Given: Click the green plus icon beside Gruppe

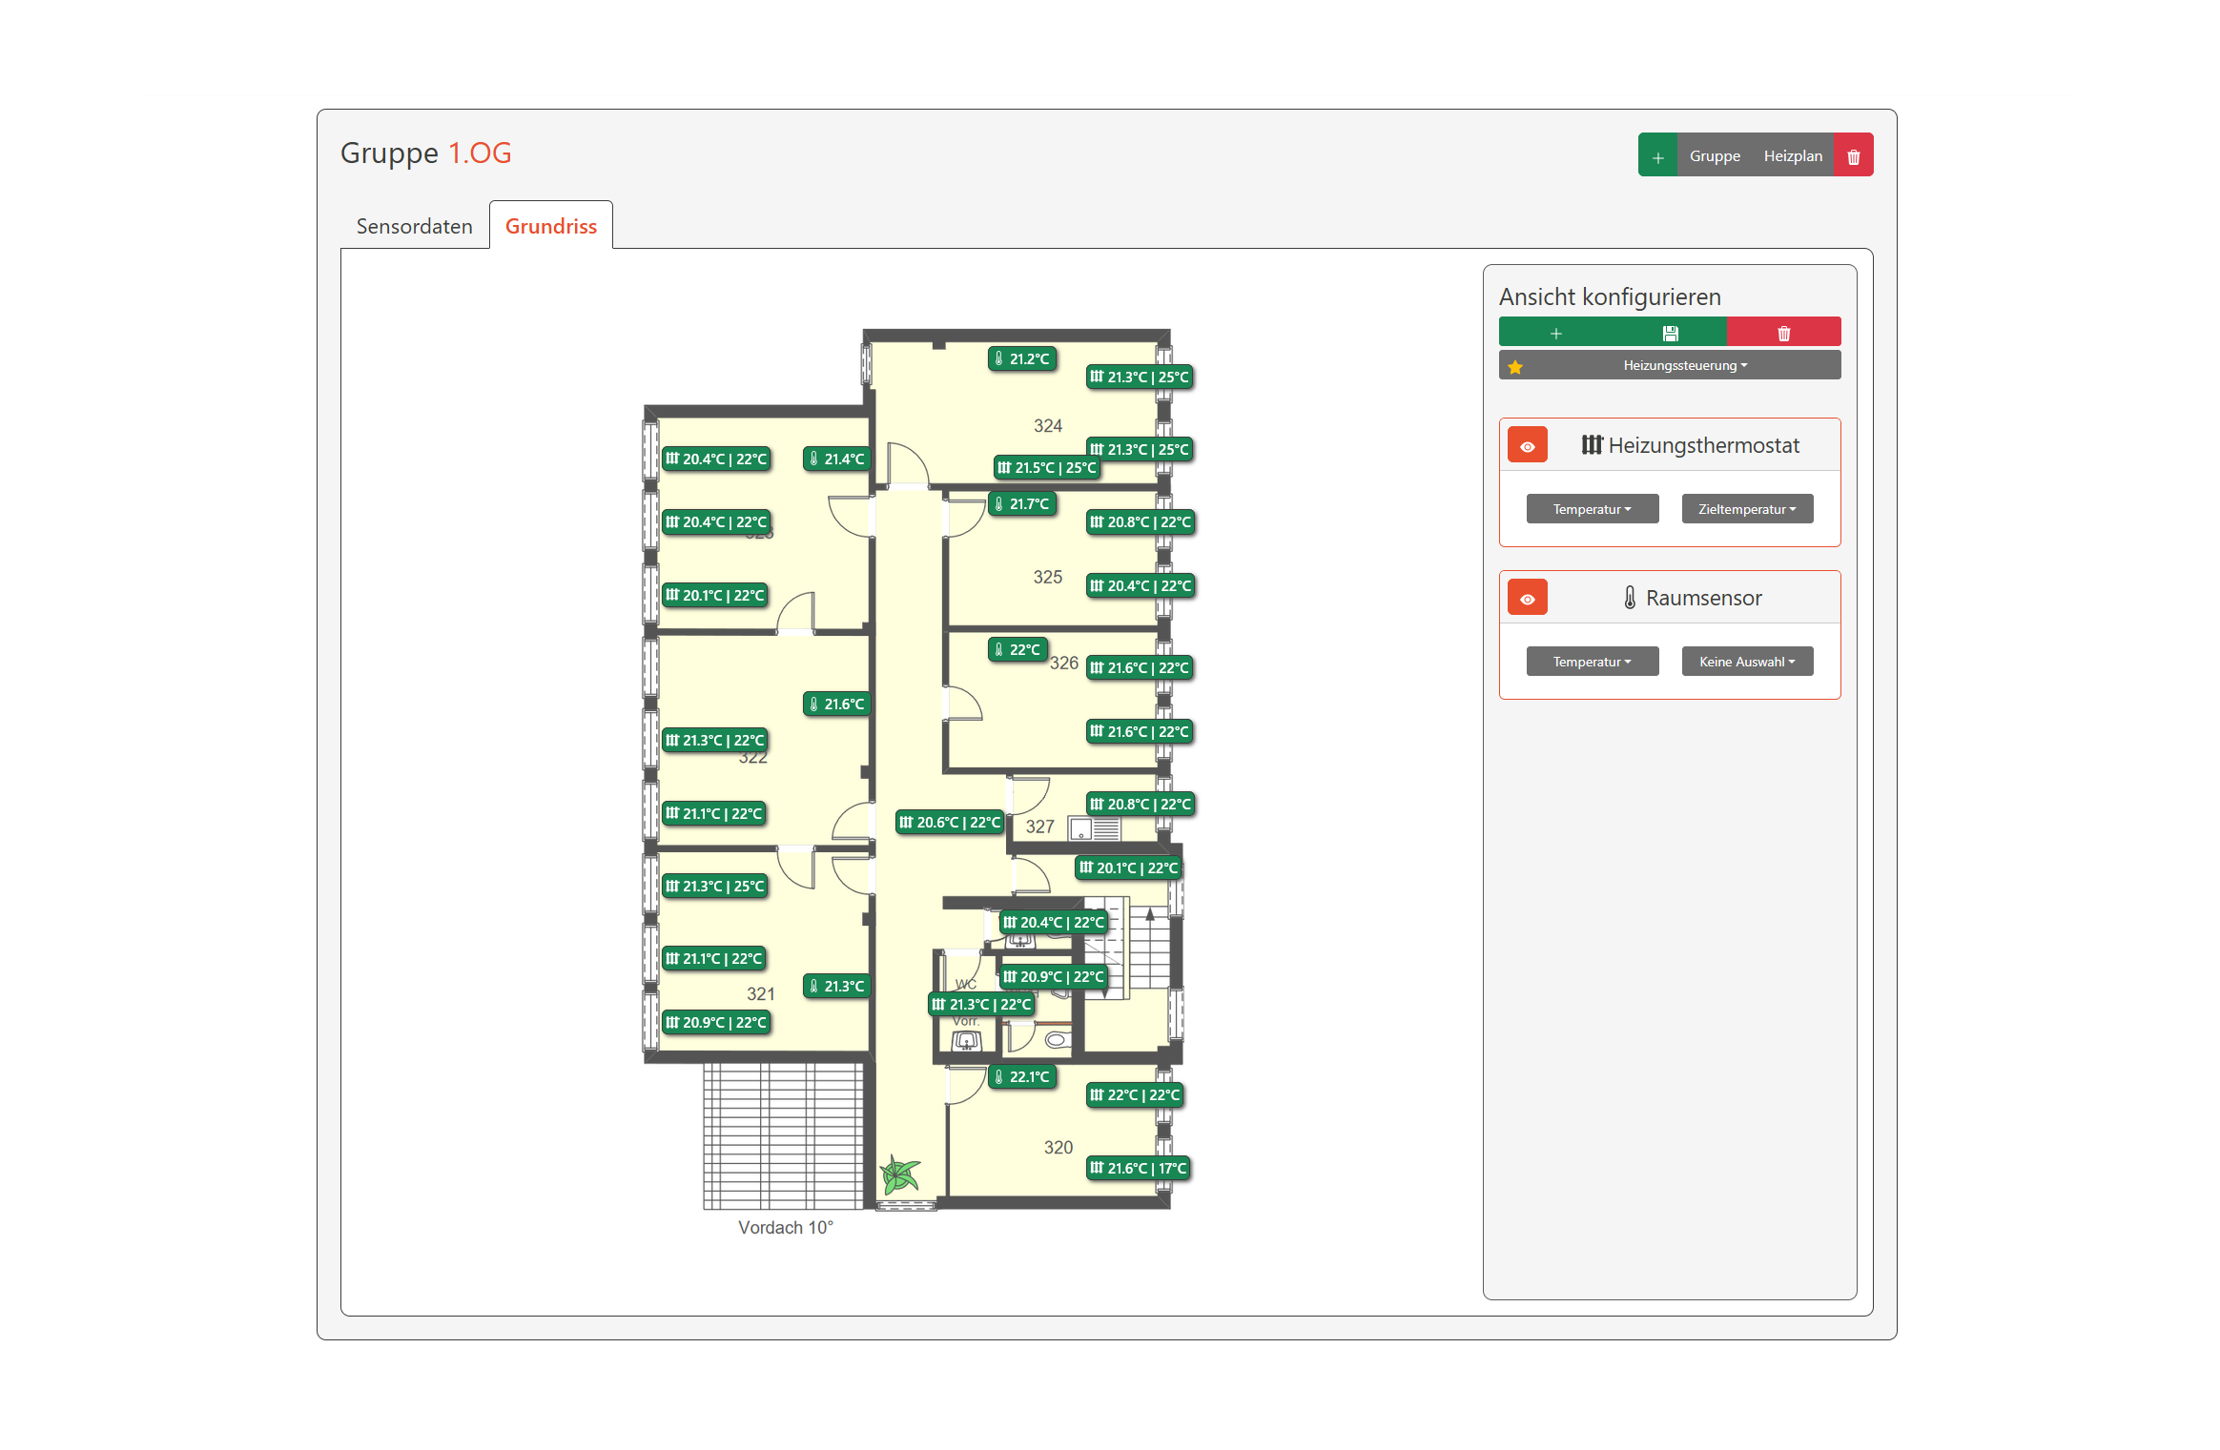Looking at the screenshot, I should [1657, 156].
